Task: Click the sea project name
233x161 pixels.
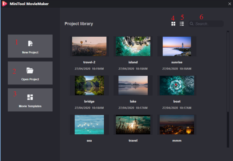Action: (89, 141)
